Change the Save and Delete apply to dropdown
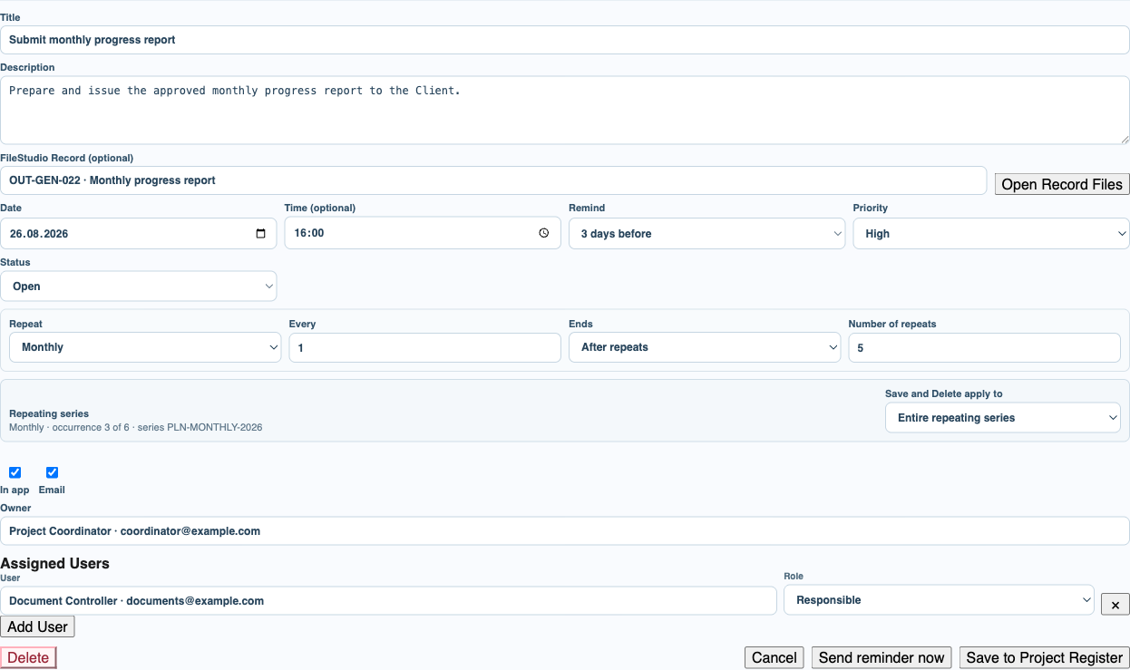 point(1003,418)
